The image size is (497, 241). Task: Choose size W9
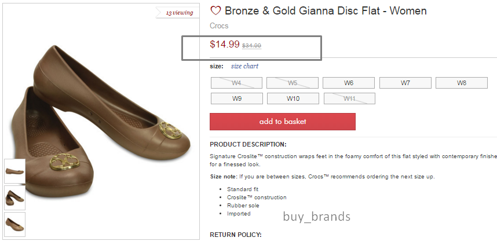point(236,98)
